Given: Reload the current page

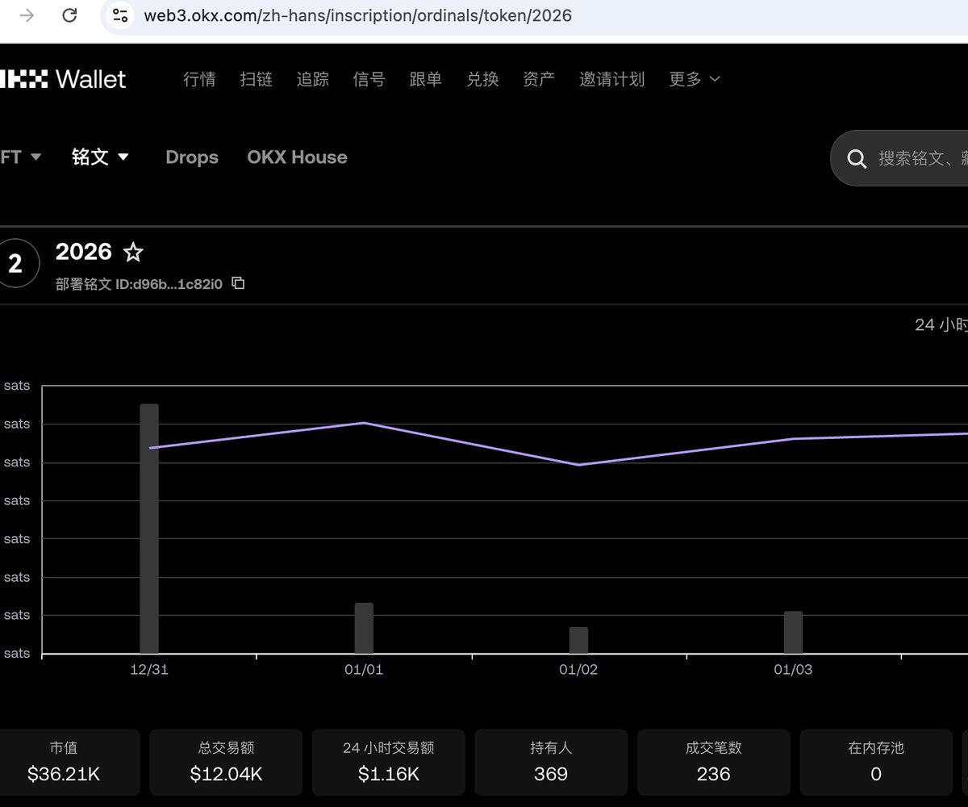Looking at the screenshot, I should coord(69,14).
